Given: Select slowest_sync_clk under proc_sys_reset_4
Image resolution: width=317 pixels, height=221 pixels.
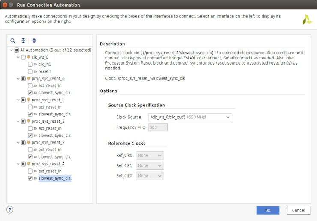Looking at the screenshot, I should (54, 178).
